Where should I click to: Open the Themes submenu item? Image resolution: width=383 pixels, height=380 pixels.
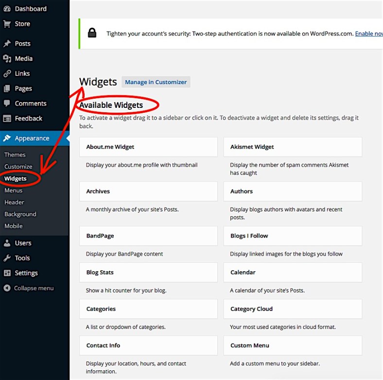15,155
